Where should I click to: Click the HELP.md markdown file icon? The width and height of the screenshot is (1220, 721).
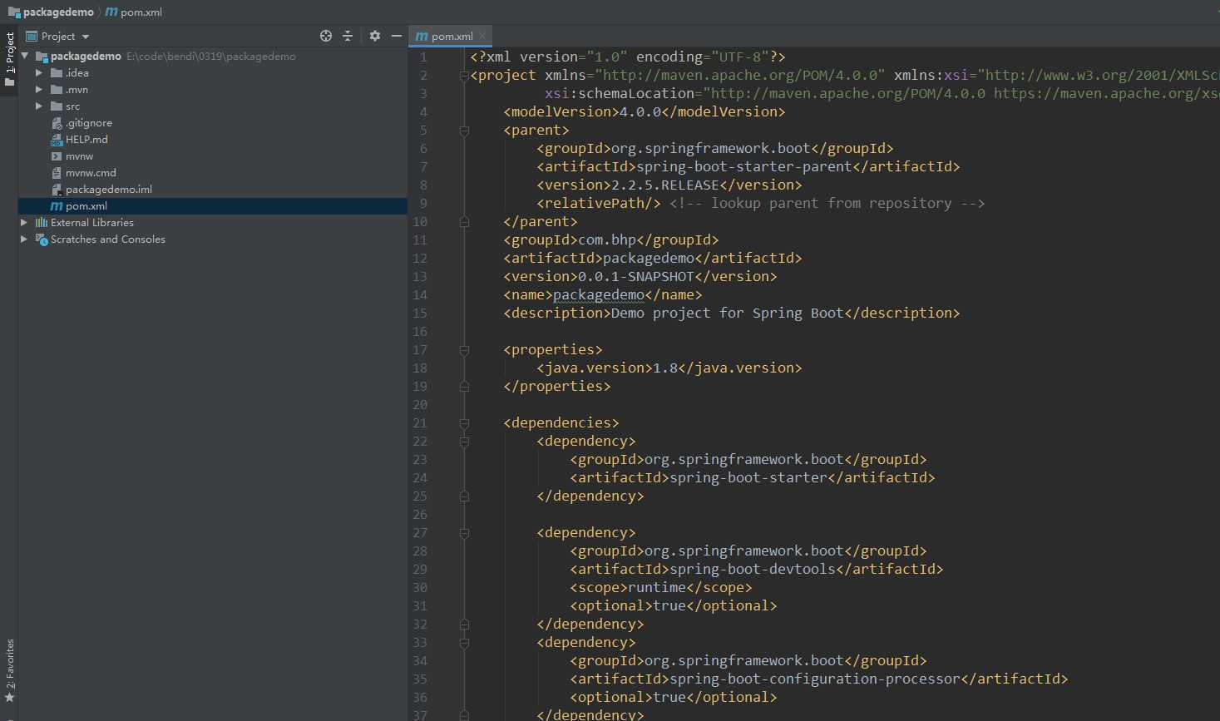pos(57,140)
